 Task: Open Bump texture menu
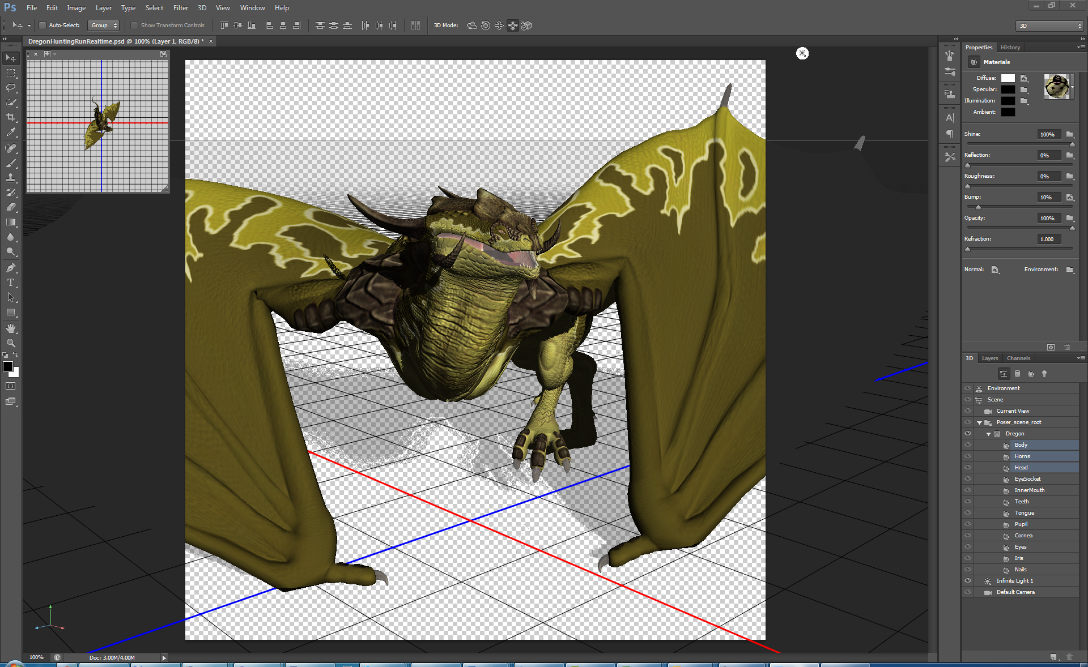[x=1070, y=197]
